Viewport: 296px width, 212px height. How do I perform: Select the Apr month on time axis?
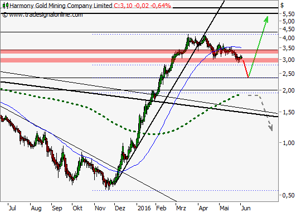(x=203, y=208)
